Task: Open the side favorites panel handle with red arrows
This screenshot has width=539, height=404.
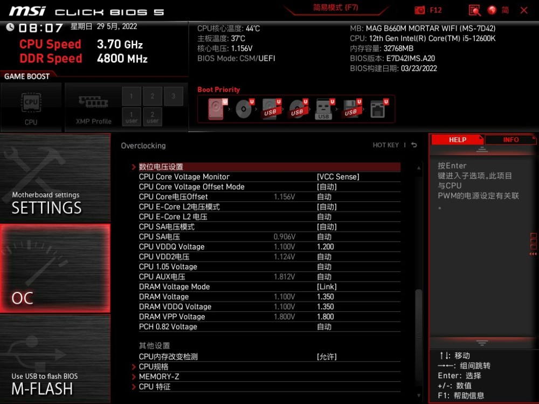Action: coord(533,244)
